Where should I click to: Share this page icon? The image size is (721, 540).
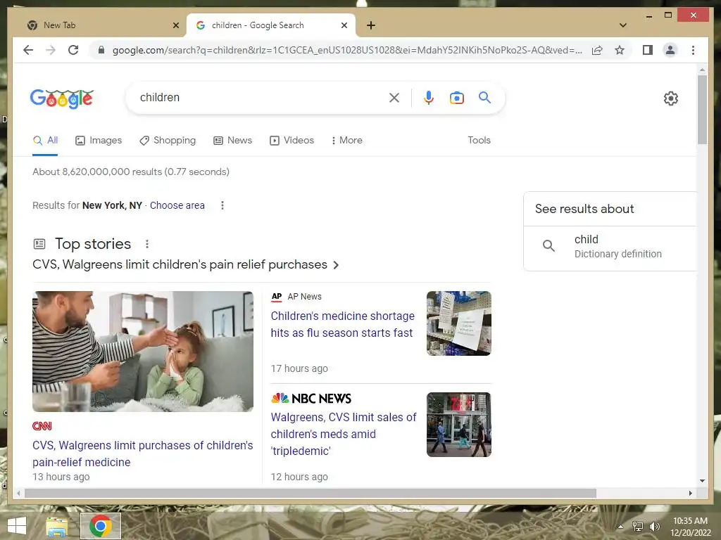coord(597,50)
